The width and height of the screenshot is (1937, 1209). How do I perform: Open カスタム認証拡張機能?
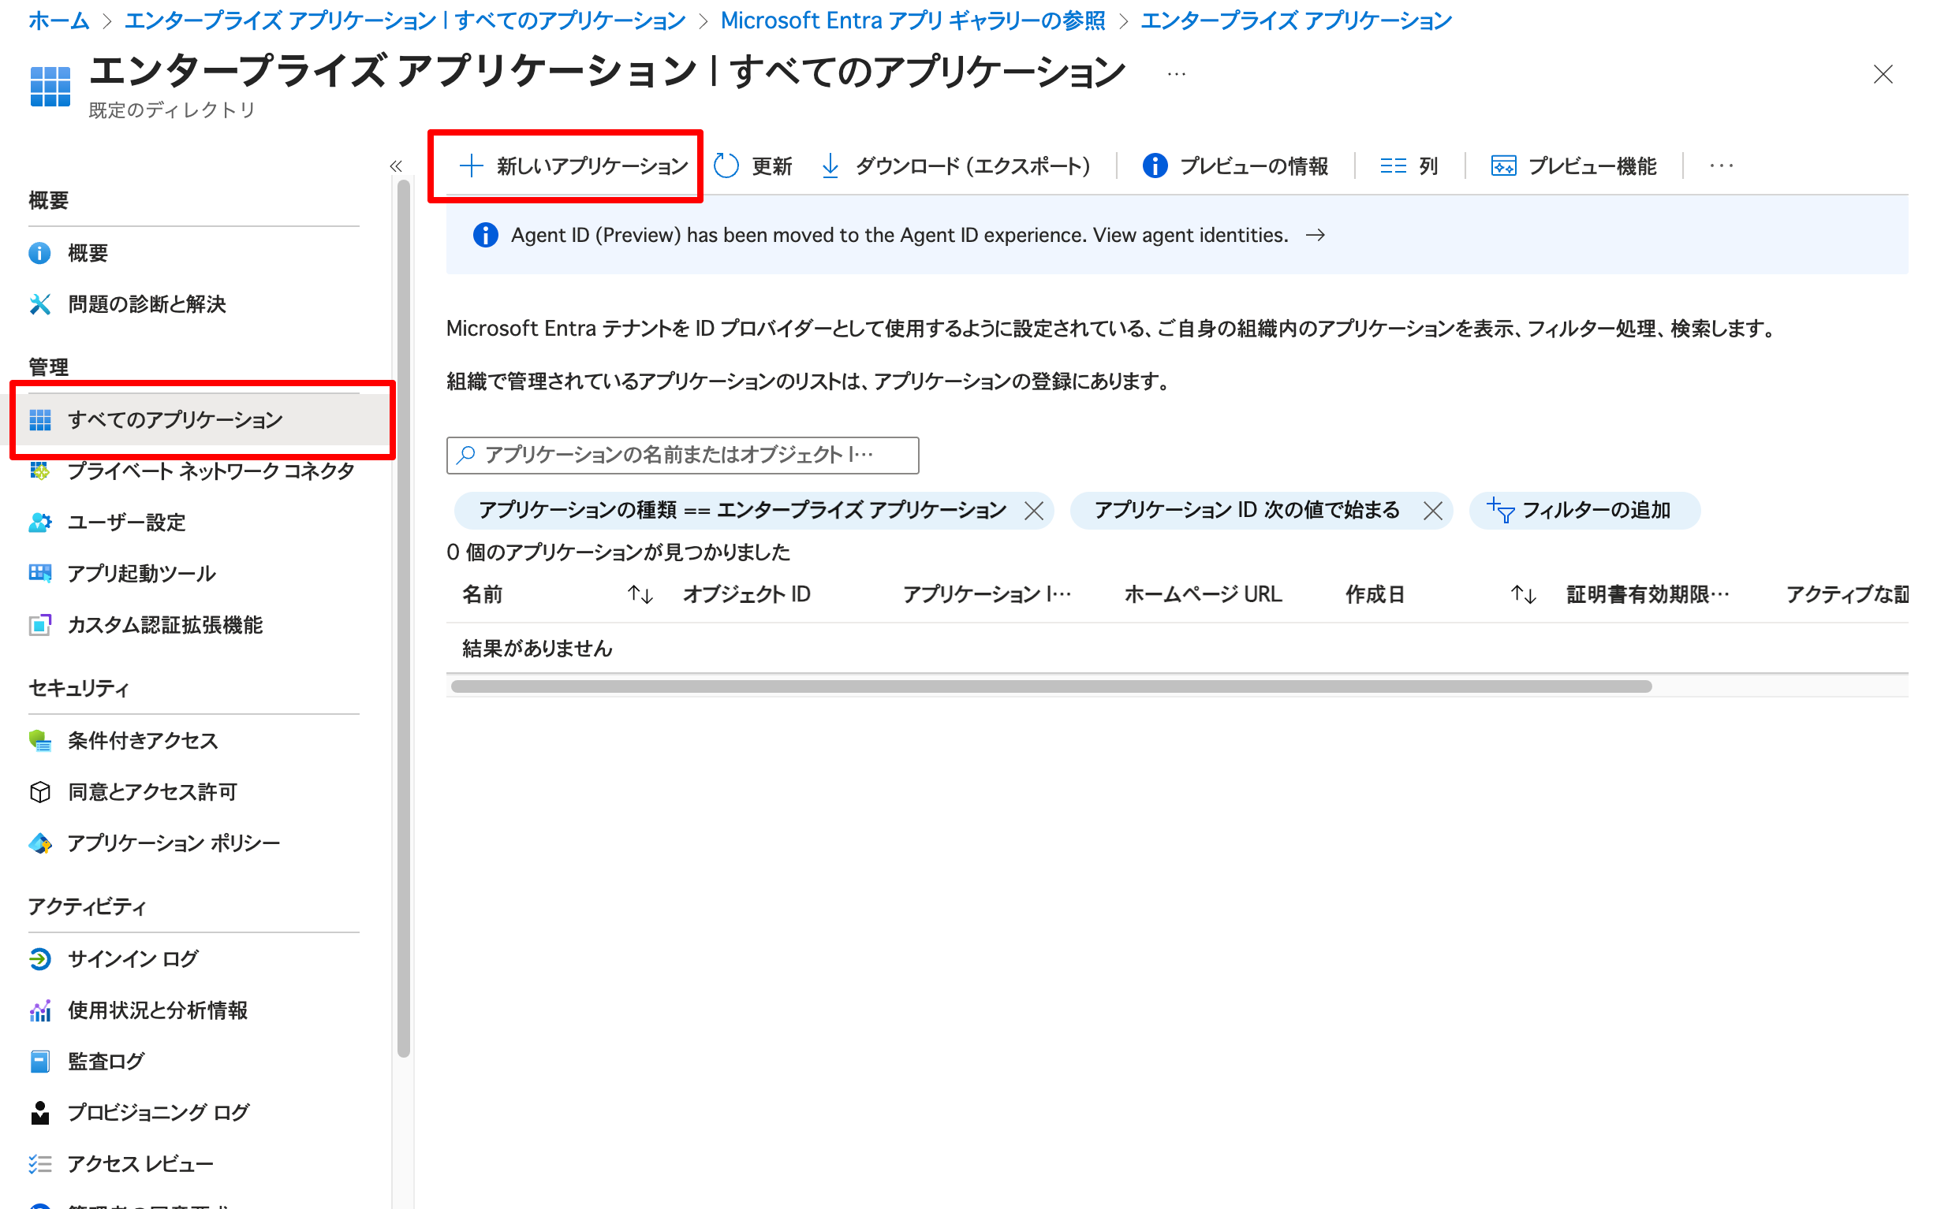pos(167,626)
